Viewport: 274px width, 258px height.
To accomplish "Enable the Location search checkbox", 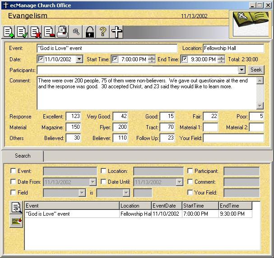I will (x=103, y=171).
